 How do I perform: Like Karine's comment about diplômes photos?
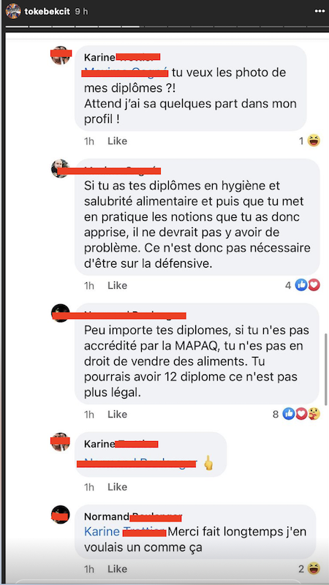(x=117, y=141)
